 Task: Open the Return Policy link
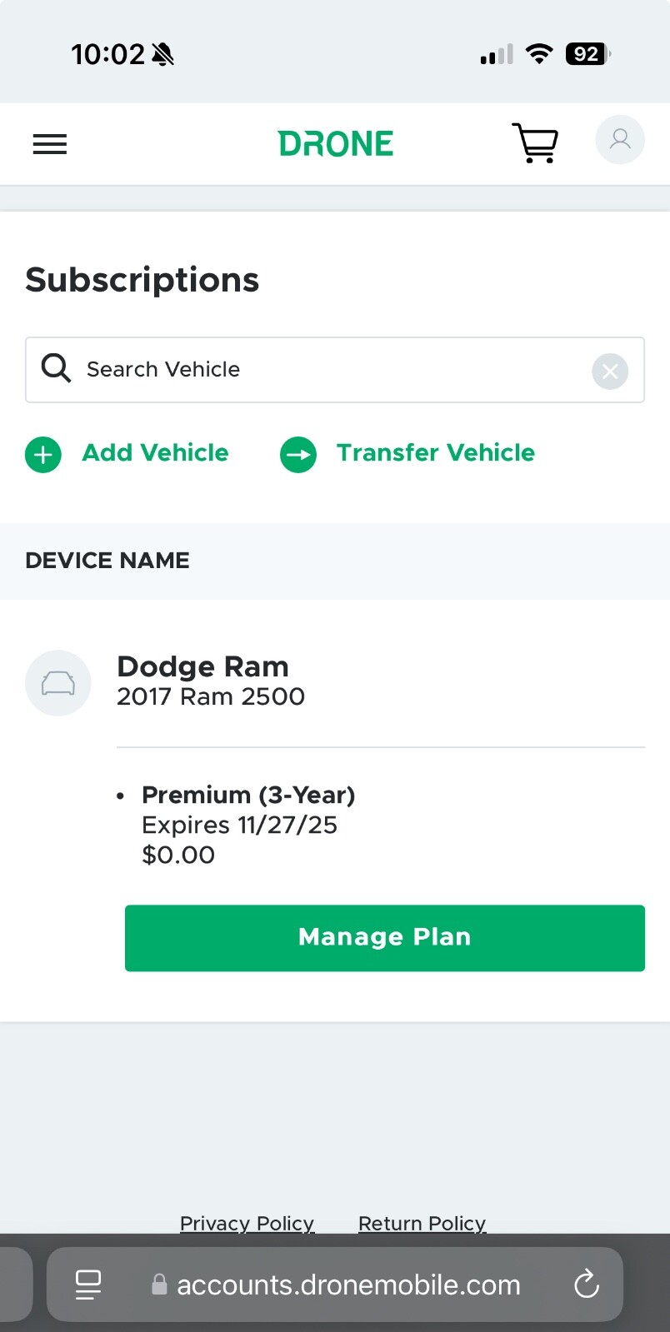pyautogui.click(x=422, y=1223)
